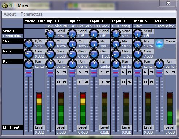The height and width of the screenshot is (139, 179).
Task: Click the Input 3 Mix knob
Action: point(94,44)
